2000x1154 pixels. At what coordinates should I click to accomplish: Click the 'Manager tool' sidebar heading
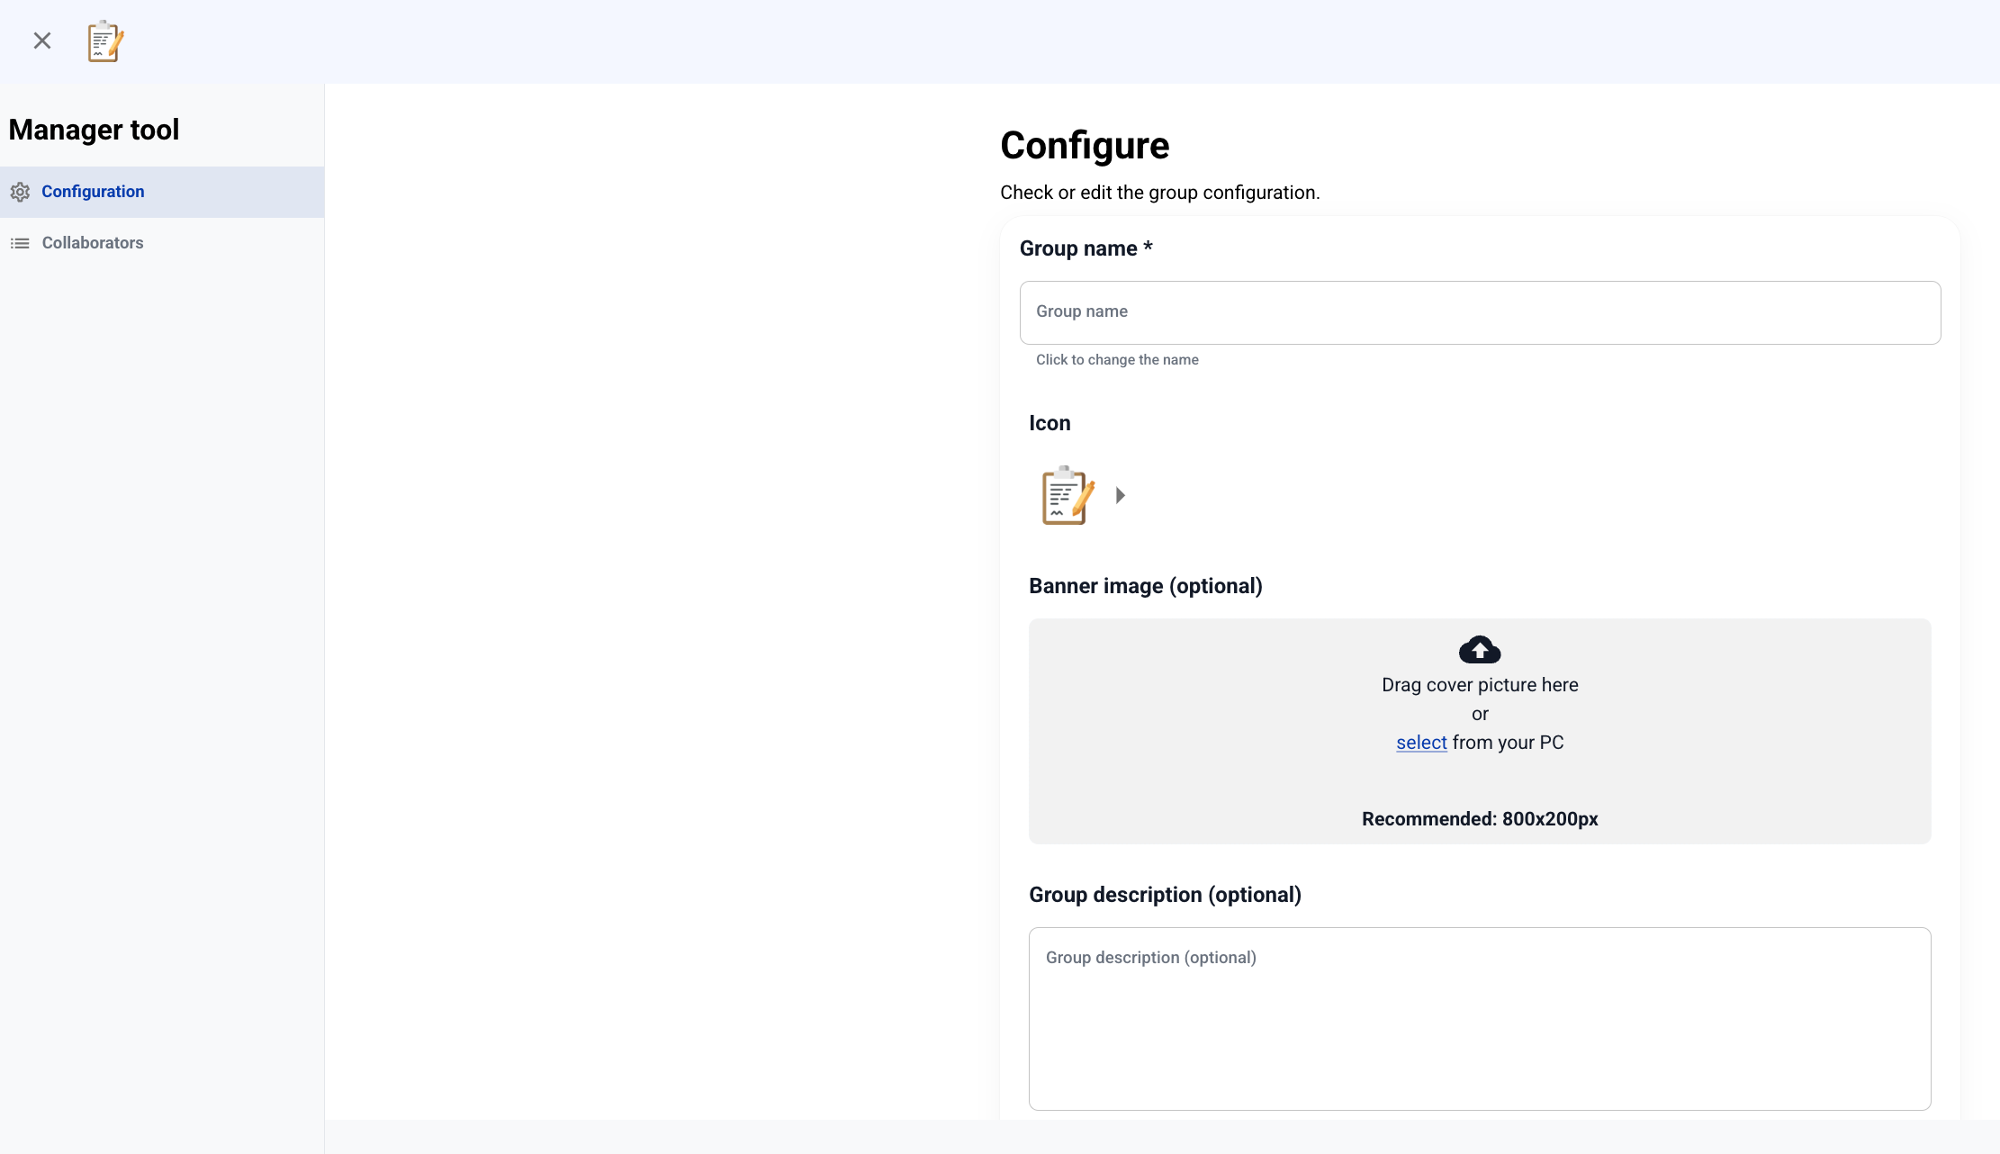coord(94,130)
